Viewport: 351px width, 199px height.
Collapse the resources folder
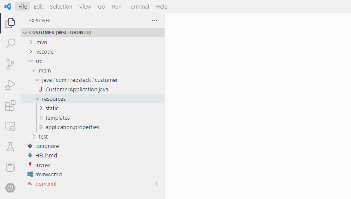[x=53, y=99]
